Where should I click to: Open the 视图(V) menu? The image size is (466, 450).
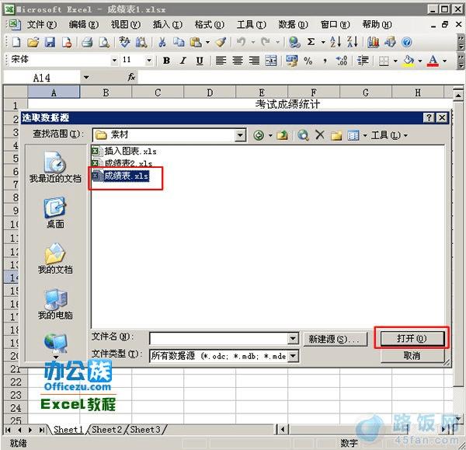pos(125,24)
